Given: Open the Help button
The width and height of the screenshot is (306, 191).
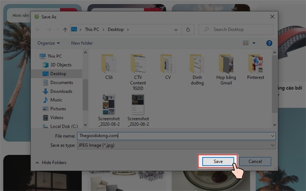Looking at the screenshot, I should click(269, 43).
